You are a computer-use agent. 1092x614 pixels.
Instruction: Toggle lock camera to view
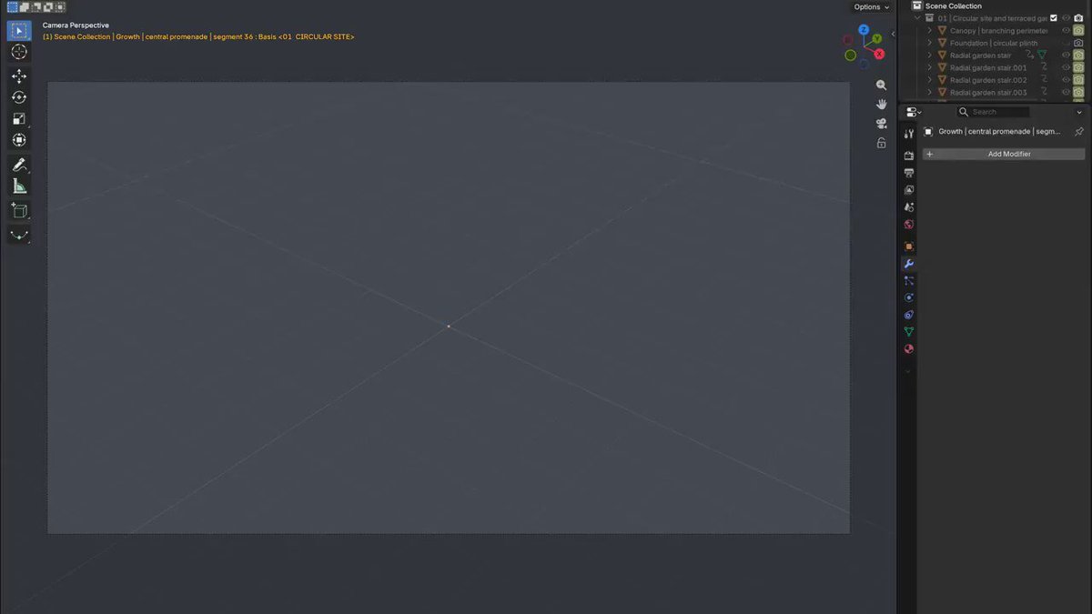tap(881, 143)
